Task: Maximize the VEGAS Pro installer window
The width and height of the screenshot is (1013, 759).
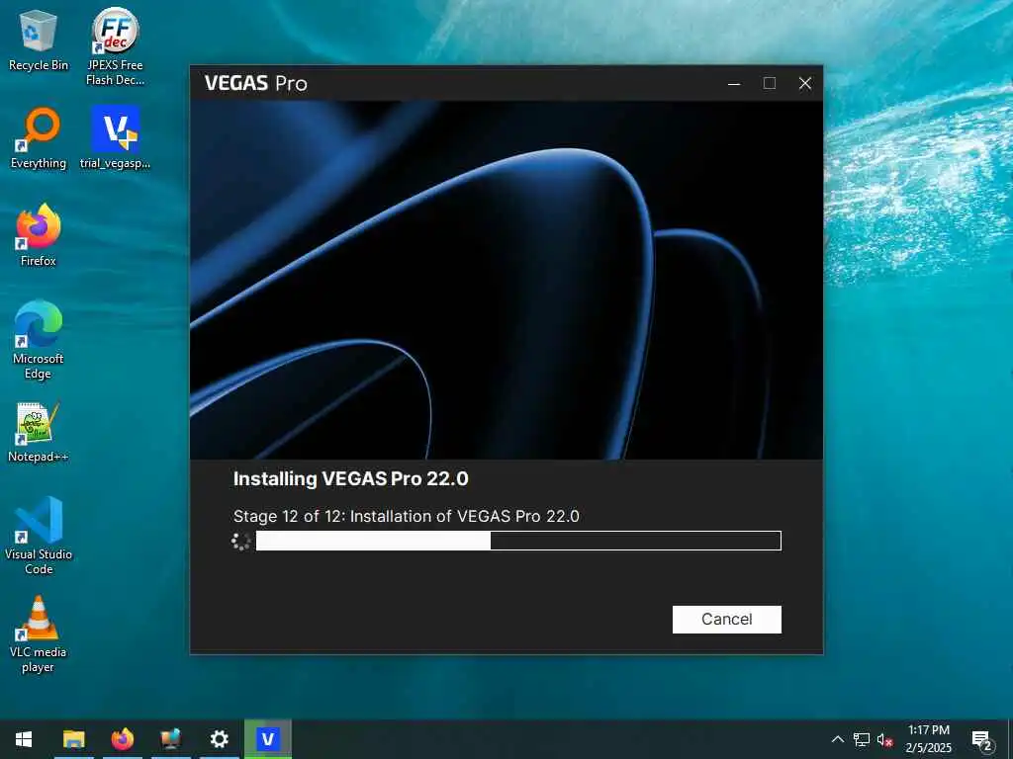Action: coord(770,83)
